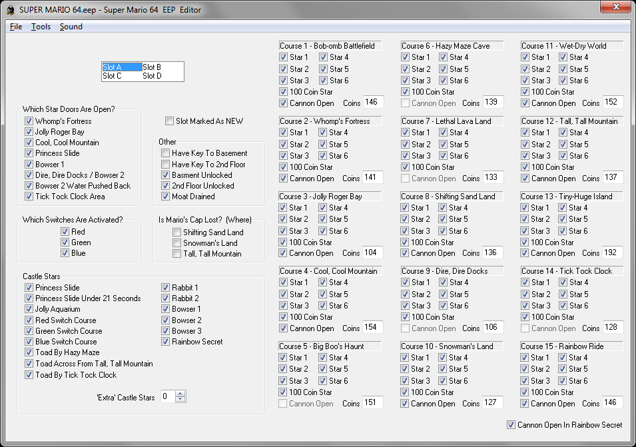Select Slot B in the slot list
Image resolution: width=636 pixels, height=447 pixels.
(152, 67)
